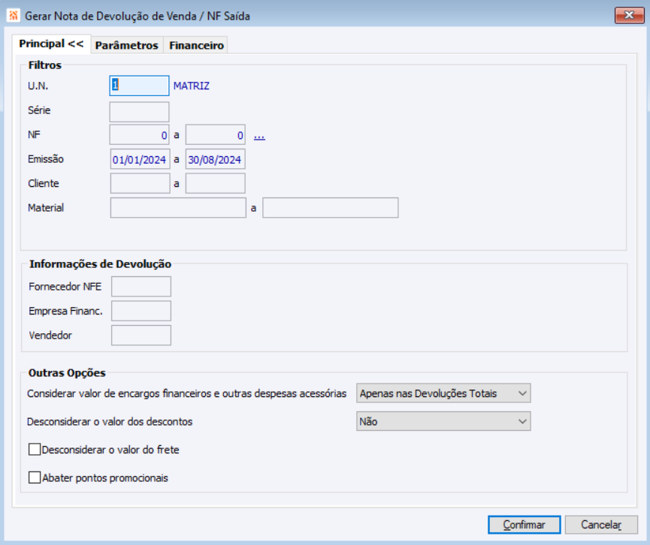
Task: Focus the U.N. input field
Action: [139, 86]
